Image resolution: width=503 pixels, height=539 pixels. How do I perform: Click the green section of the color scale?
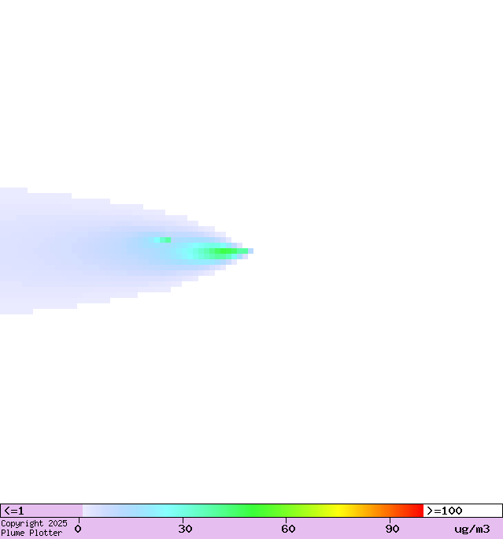pyautogui.click(x=254, y=511)
